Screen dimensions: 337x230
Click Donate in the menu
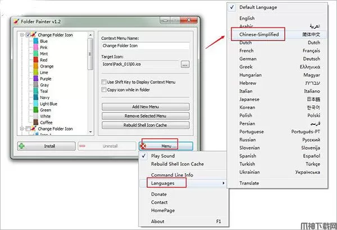(x=183, y=194)
